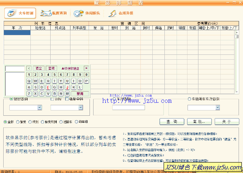Image resolution: width=243 pixels, height=173 pixels.
Task: Tap the number 9 key
Action: coord(80,75)
